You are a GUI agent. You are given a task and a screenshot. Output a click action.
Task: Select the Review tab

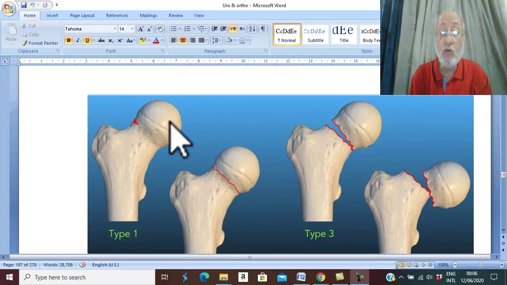coord(176,15)
